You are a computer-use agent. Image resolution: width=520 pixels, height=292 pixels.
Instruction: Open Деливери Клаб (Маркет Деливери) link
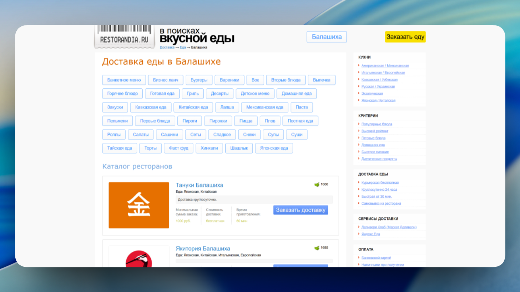pos(389,227)
